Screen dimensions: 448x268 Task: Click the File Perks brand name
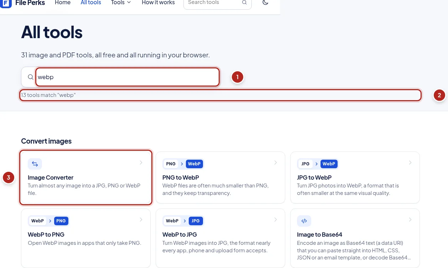coord(30,3)
